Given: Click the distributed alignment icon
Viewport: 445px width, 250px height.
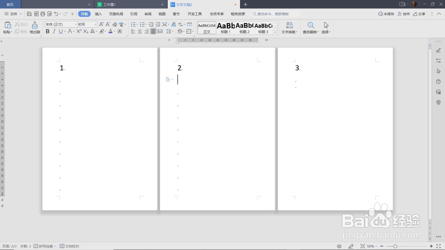Looking at the screenshot, I should (160, 31).
